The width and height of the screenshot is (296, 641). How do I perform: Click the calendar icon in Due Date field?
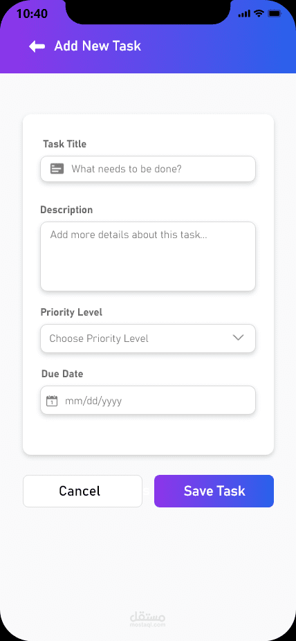coord(52,401)
